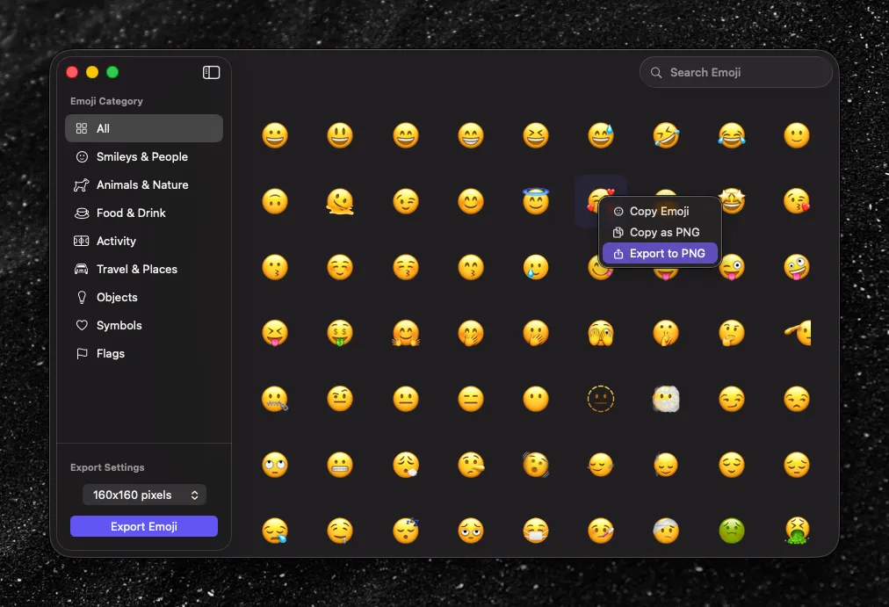889x607 pixels.
Task: Pick the squinting tongue-out emoji
Action: coord(275,333)
